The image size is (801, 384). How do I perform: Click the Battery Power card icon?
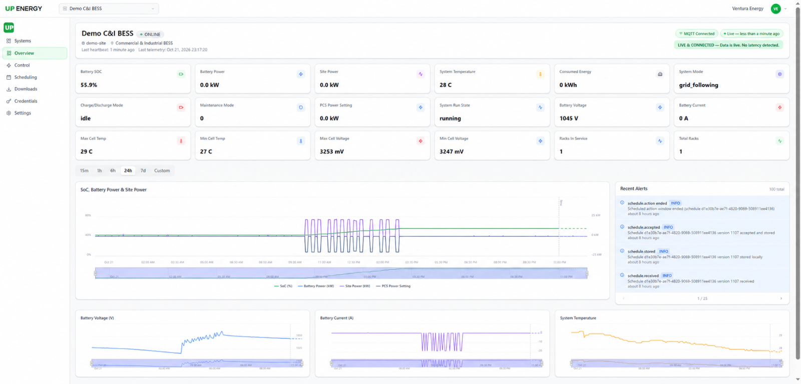click(x=301, y=74)
